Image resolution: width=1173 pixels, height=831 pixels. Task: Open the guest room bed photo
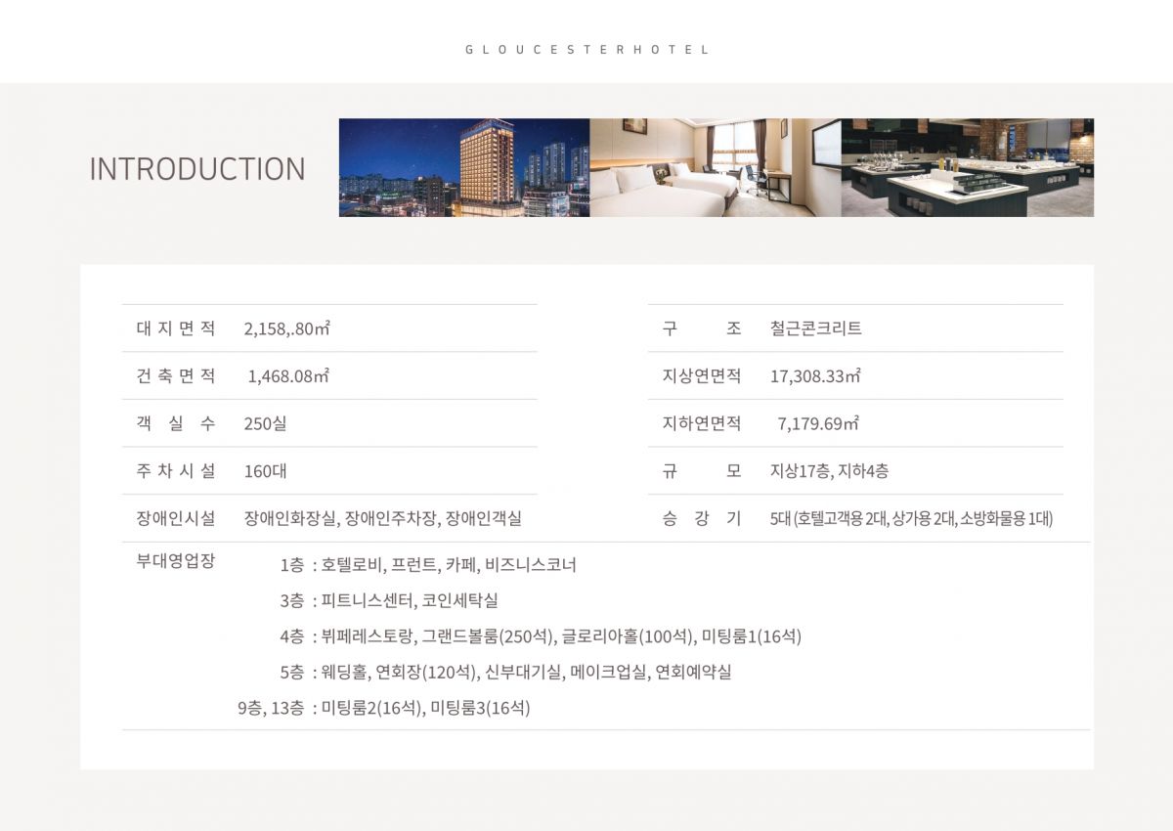pyautogui.click(x=715, y=167)
